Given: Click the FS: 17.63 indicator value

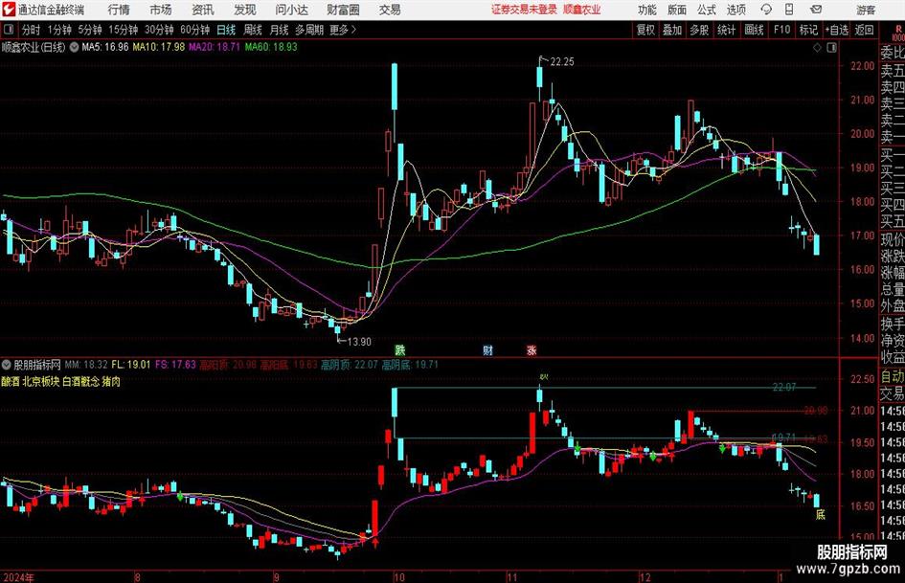Looking at the screenshot, I should click(x=175, y=365).
